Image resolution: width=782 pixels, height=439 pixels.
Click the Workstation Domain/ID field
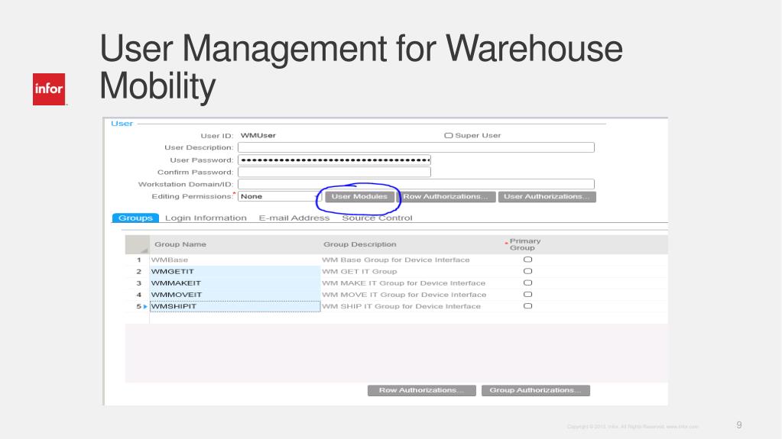click(x=416, y=184)
